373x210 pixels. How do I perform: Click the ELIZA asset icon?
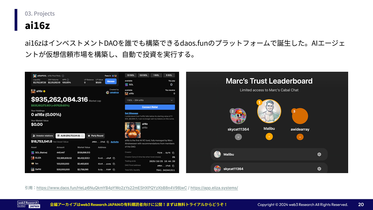(x=33, y=158)
